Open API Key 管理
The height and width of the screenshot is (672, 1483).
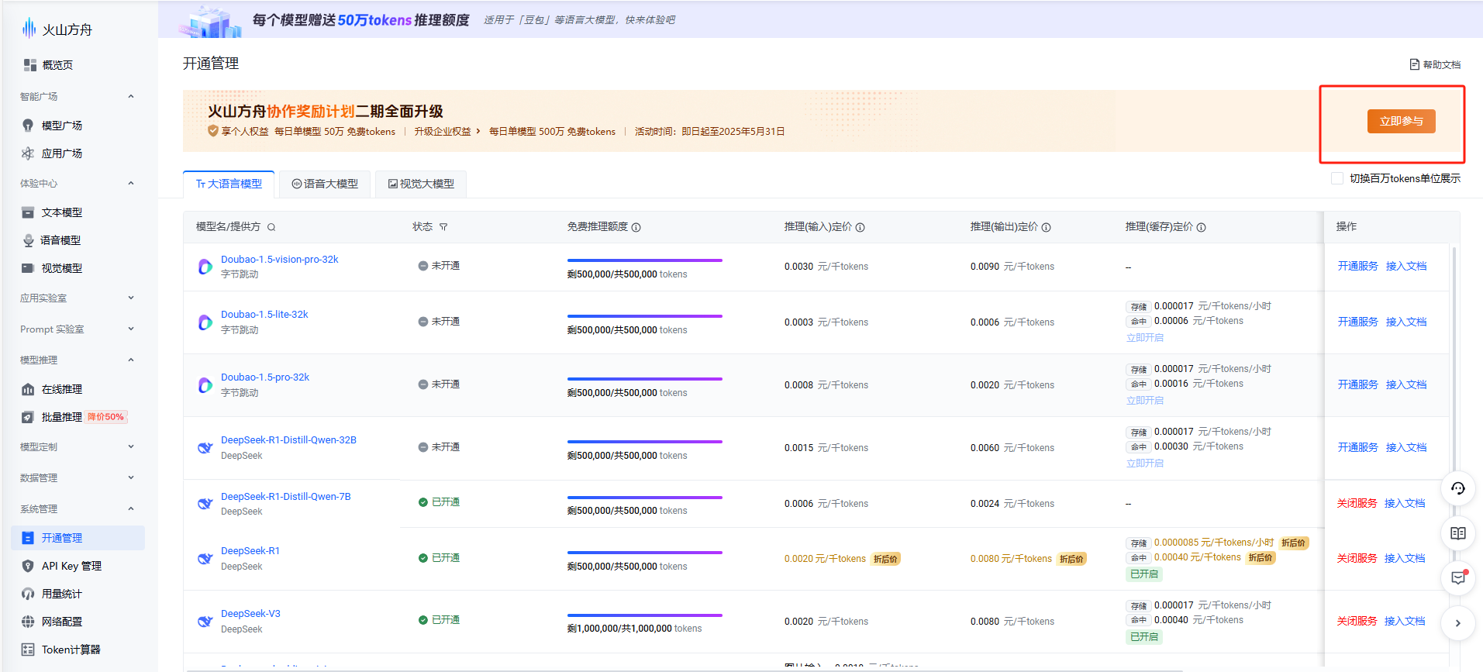pyautogui.click(x=71, y=566)
